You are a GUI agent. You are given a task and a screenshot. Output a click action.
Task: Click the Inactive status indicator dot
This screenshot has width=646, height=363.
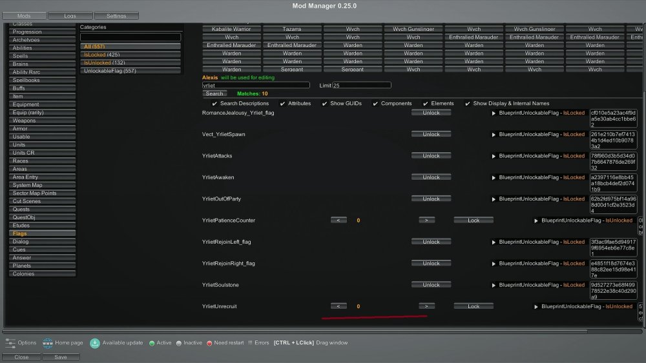[179, 343]
